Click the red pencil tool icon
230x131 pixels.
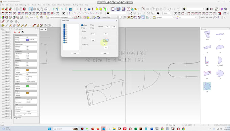(3, 21)
